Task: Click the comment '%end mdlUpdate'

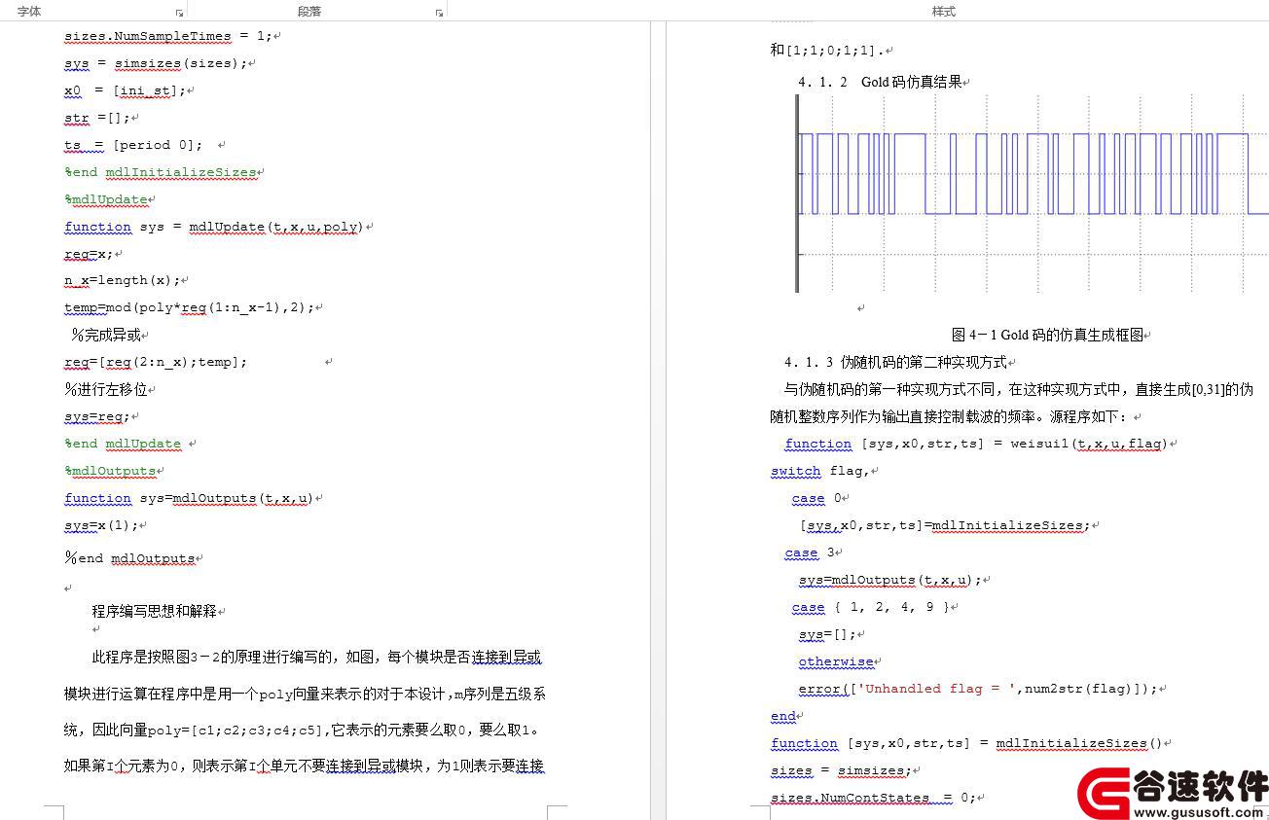Action: tap(123, 444)
